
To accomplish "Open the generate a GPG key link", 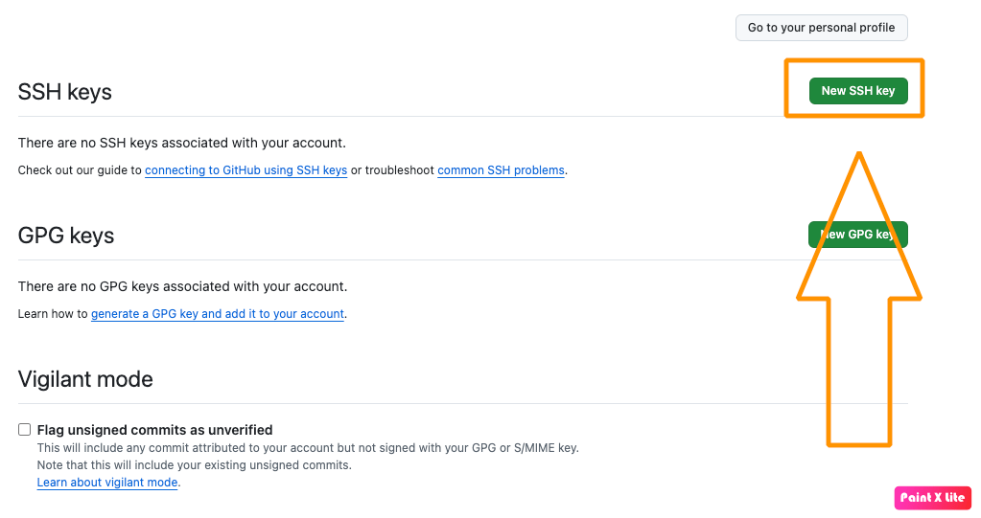I will [217, 314].
